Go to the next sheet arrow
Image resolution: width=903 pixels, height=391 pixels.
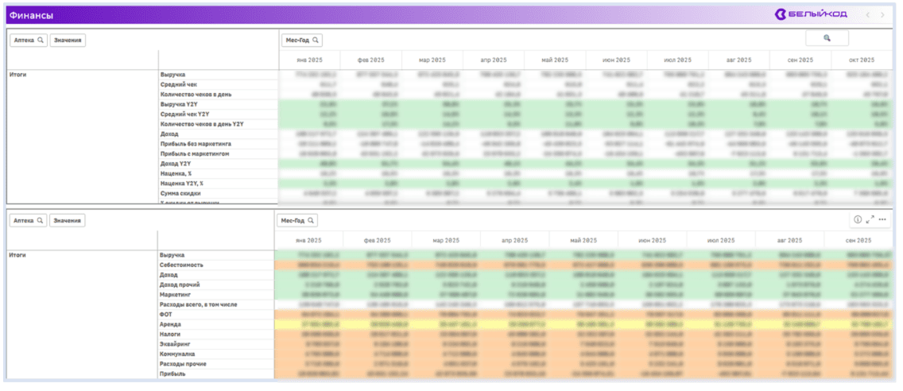pyautogui.click(x=882, y=14)
